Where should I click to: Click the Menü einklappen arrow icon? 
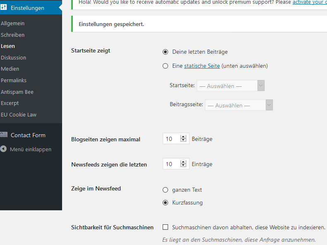click(x=3, y=149)
